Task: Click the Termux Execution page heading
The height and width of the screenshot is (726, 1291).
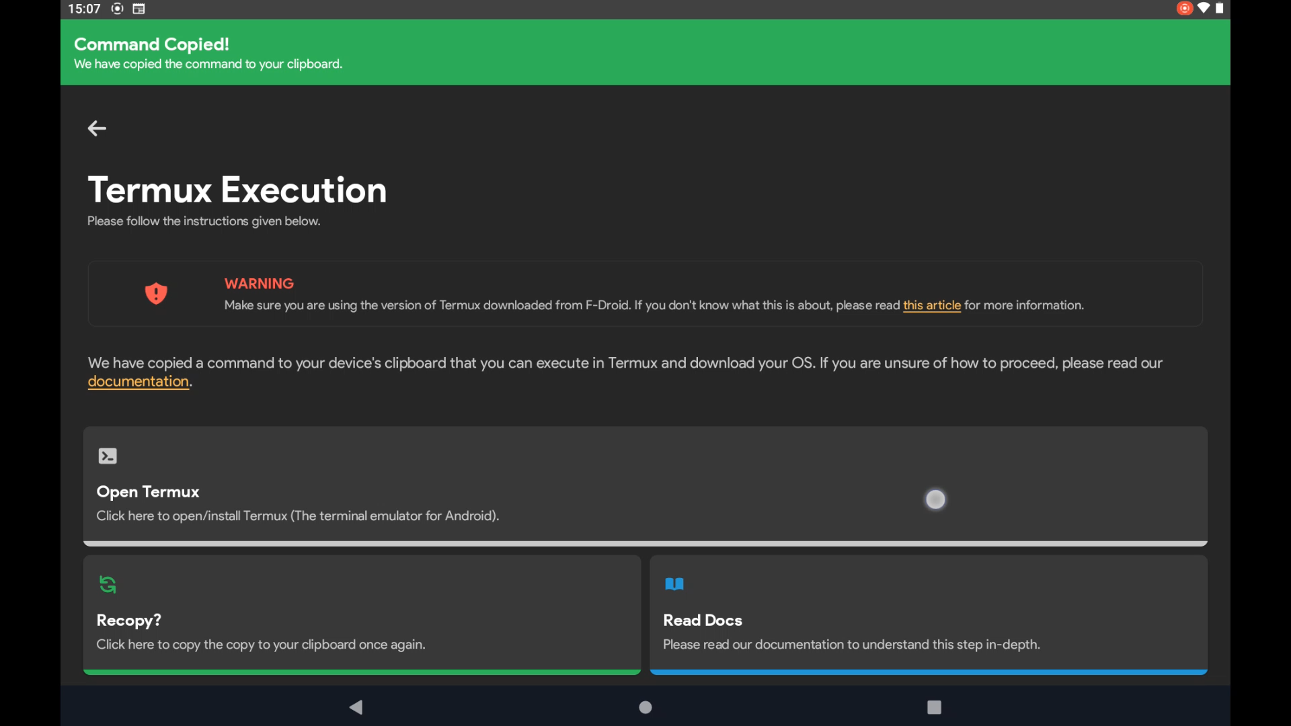Action: [x=237, y=190]
